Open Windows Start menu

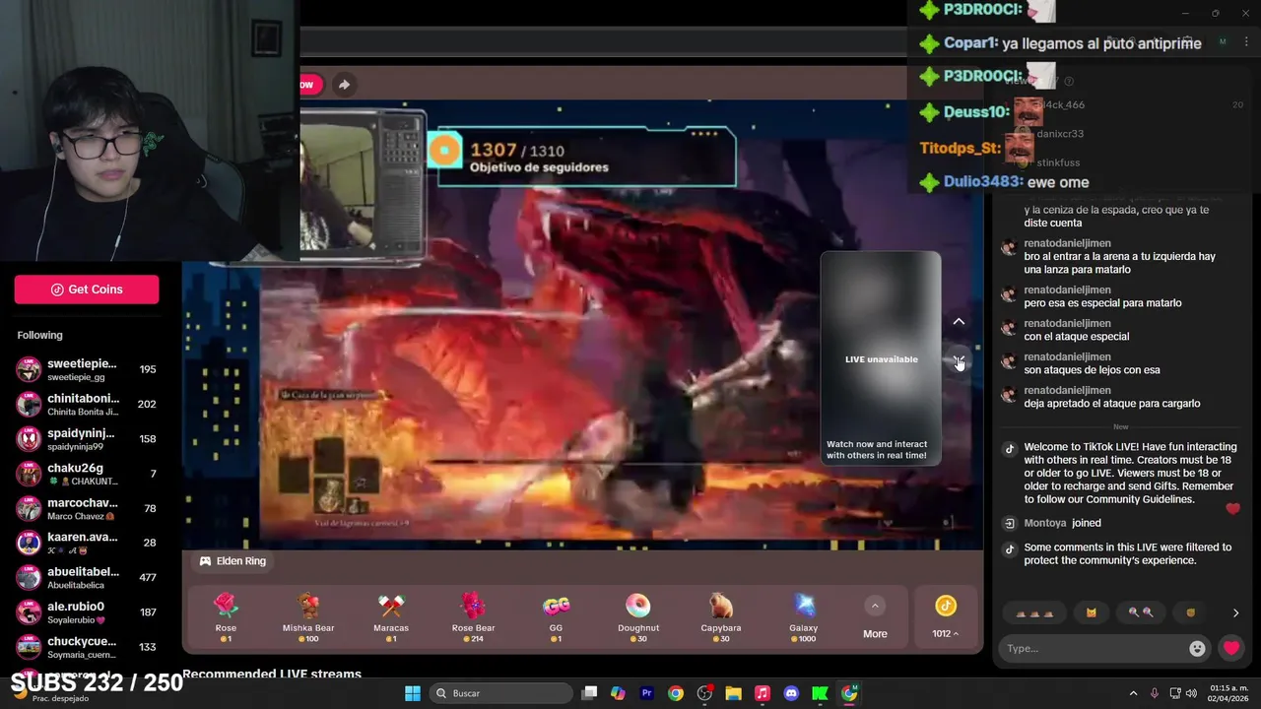point(413,693)
